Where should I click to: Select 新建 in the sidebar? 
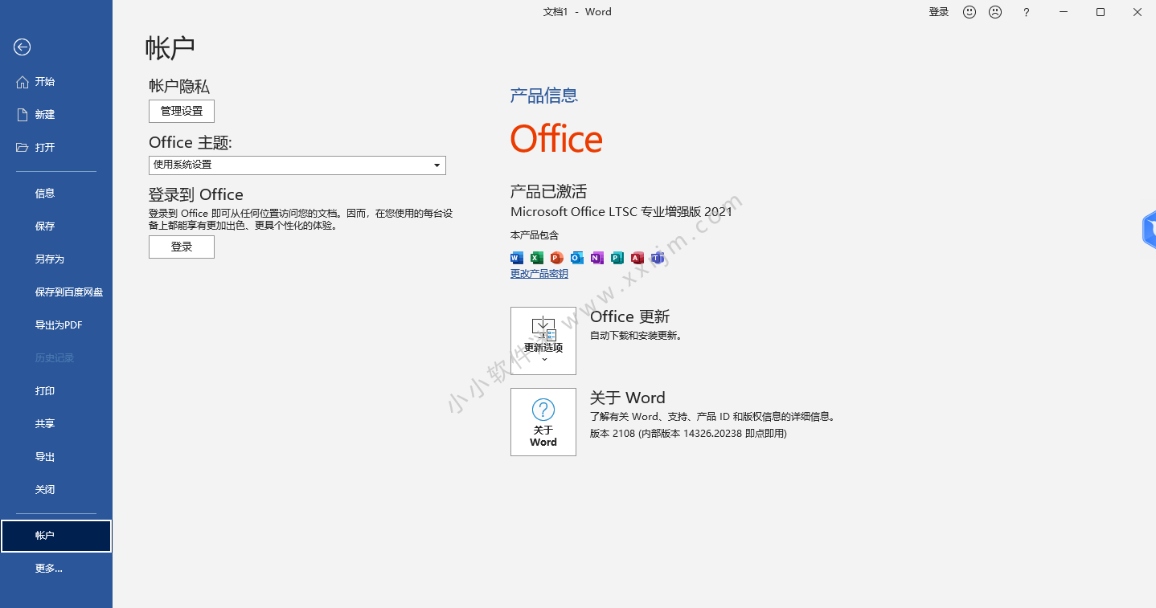pos(56,115)
